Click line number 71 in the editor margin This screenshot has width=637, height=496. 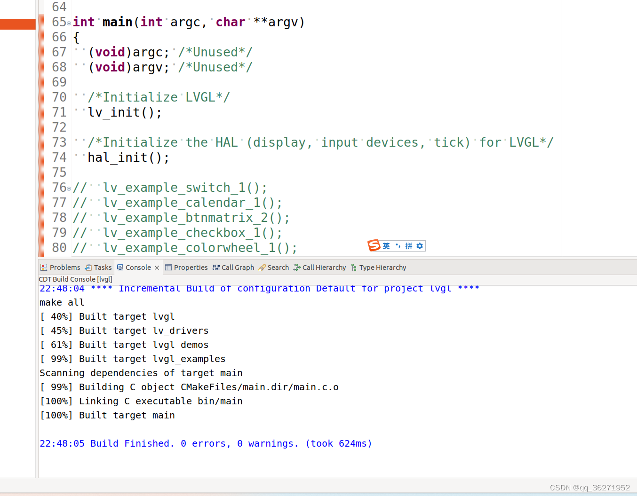[x=59, y=112]
